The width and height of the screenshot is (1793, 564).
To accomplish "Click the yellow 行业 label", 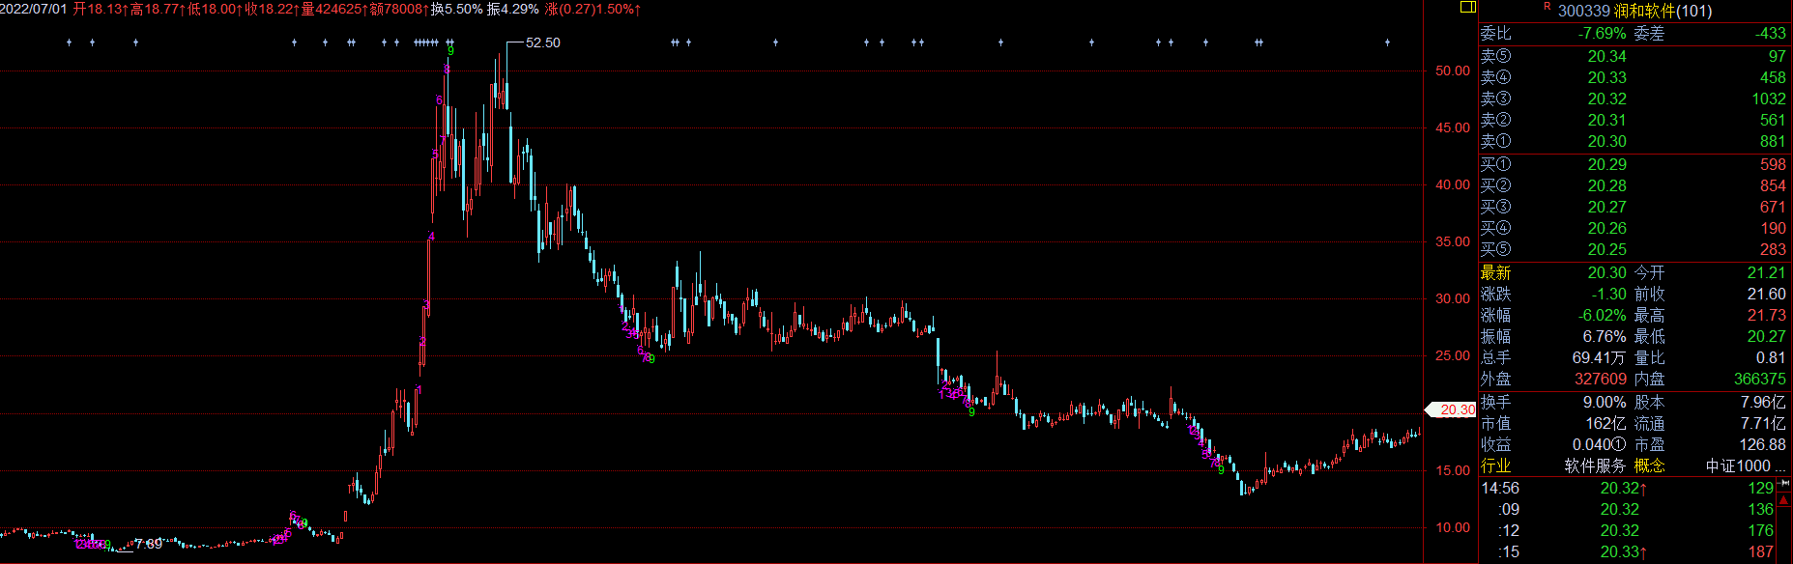I will 1495,465.
